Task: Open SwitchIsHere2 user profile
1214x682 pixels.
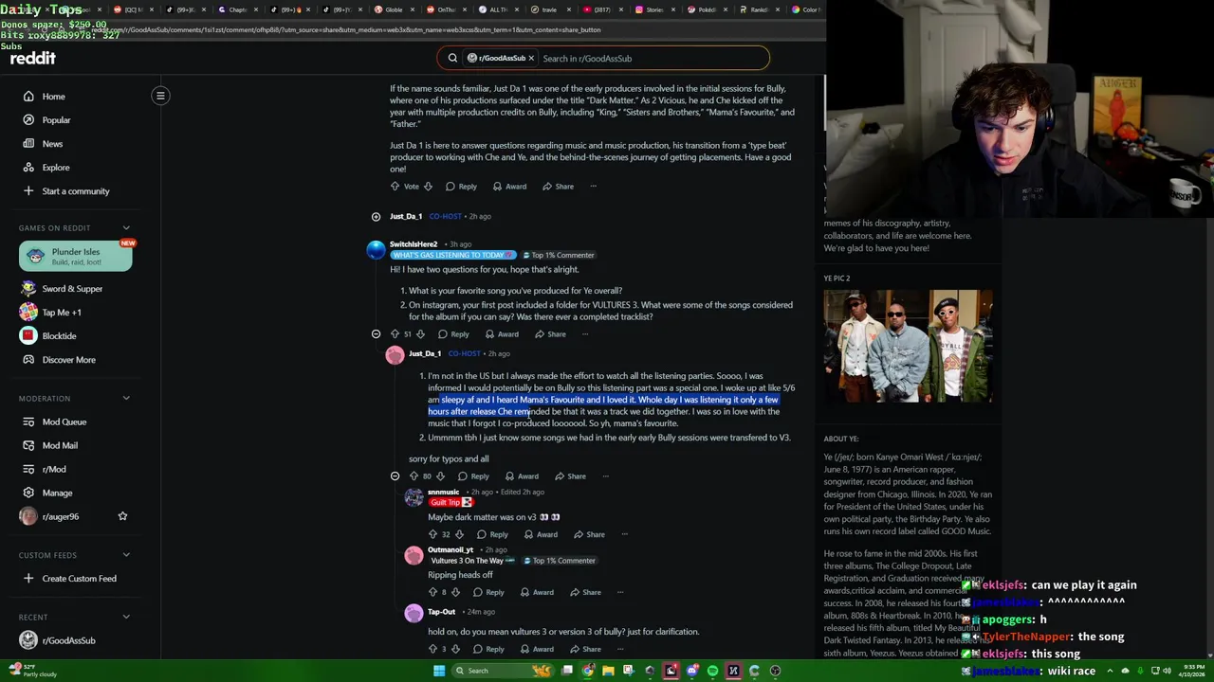Action: click(414, 244)
